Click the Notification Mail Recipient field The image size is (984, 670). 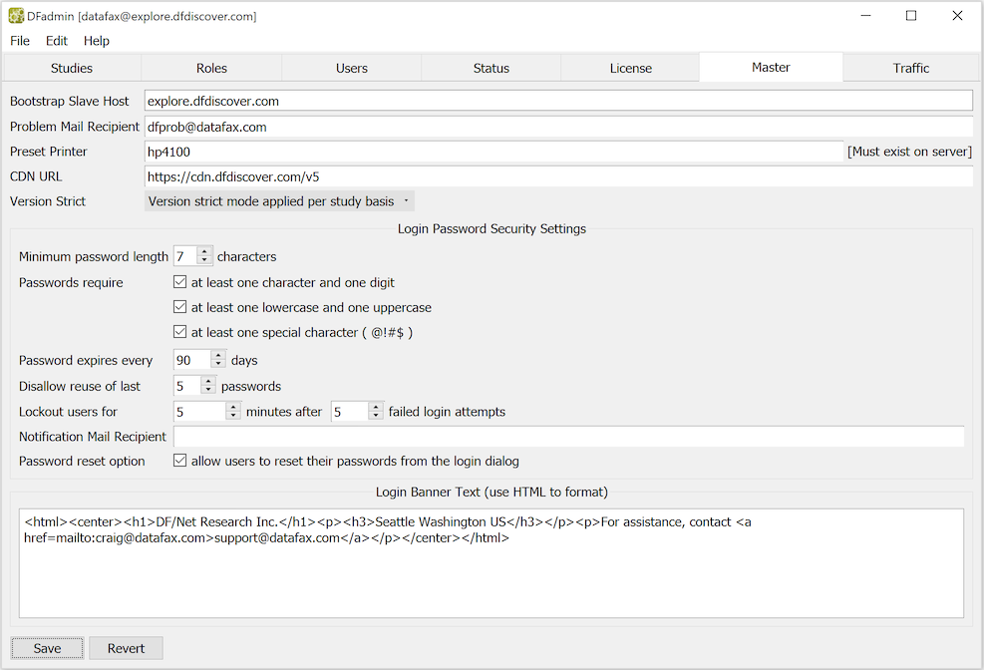click(568, 437)
